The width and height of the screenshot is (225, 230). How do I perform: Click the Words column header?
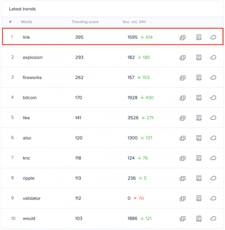coord(27,22)
